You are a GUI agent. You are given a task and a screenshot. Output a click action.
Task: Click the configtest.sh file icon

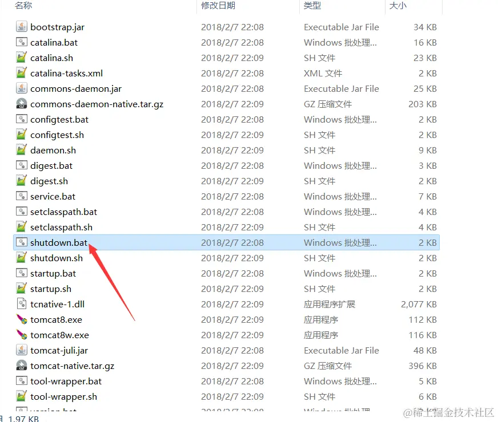pyautogui.click(x=21, y=135)
